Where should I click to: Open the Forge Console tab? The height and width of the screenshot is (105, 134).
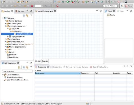(81, 67)
